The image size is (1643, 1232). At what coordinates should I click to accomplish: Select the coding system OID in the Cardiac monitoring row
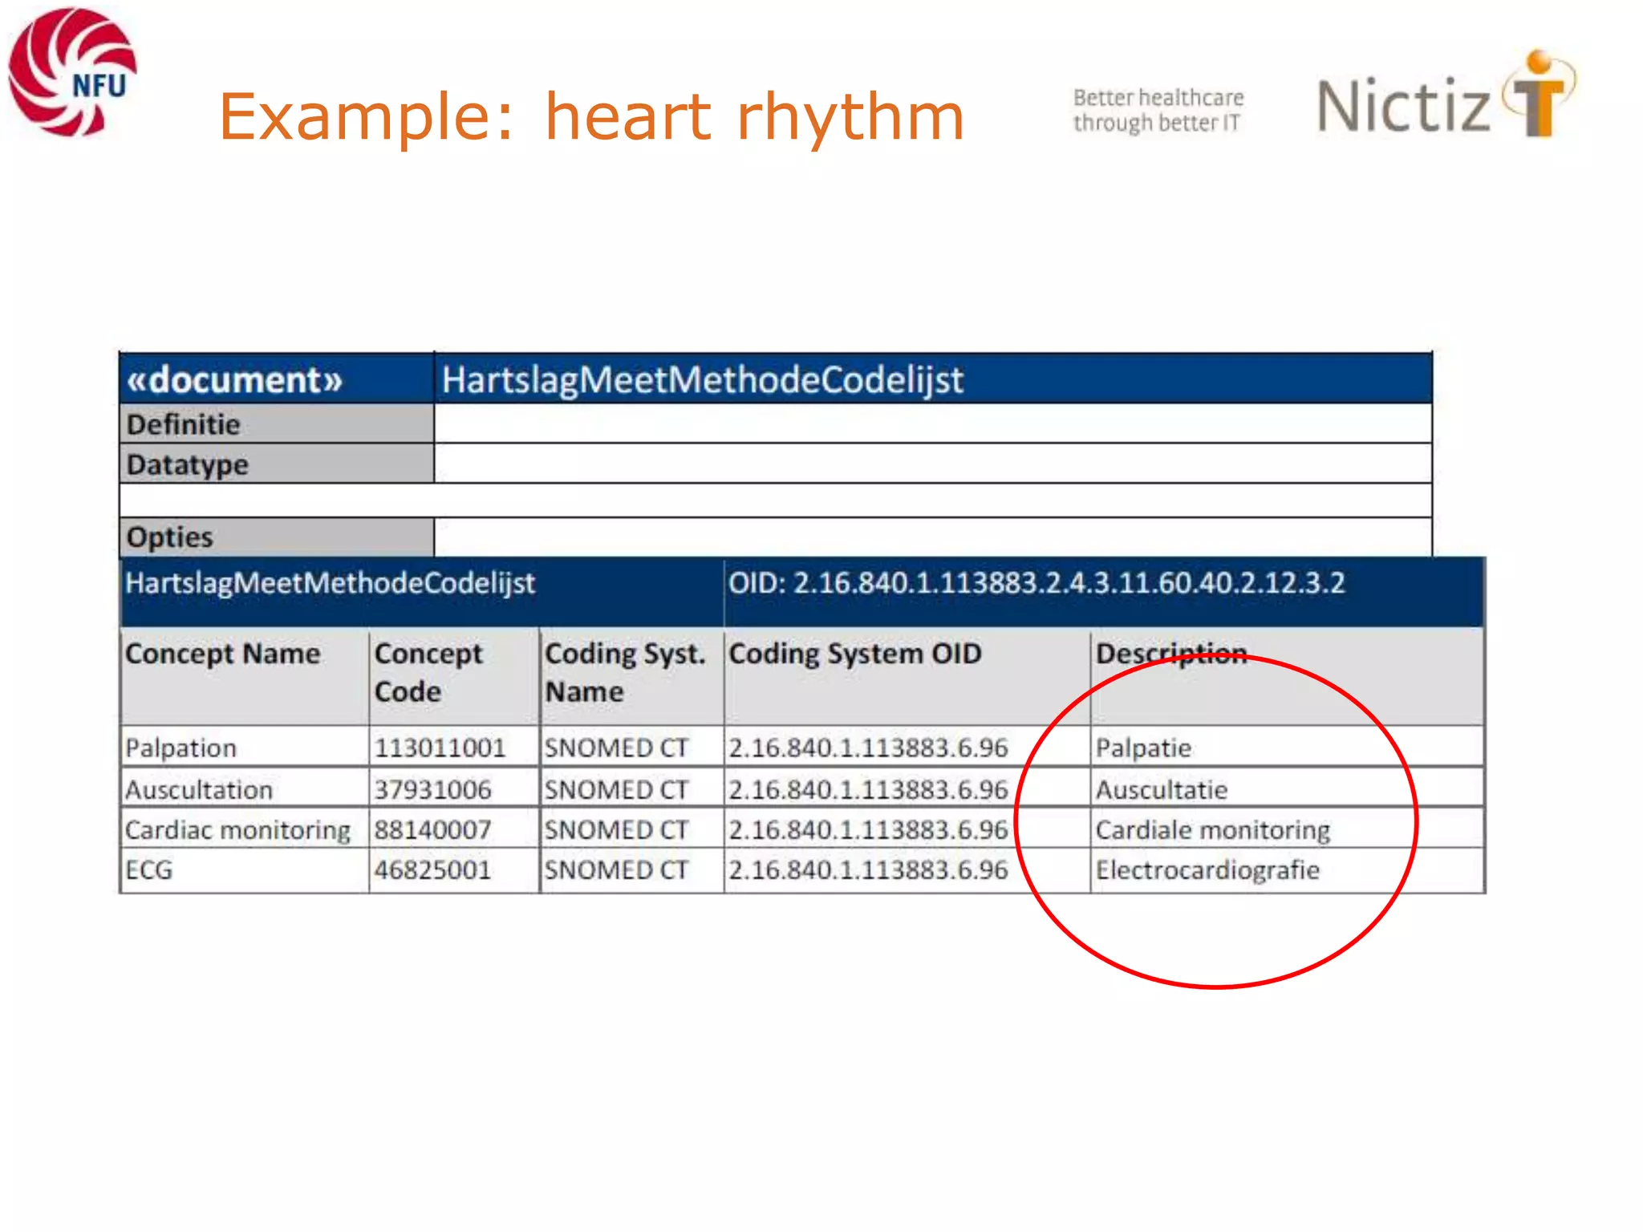point(907,829)
